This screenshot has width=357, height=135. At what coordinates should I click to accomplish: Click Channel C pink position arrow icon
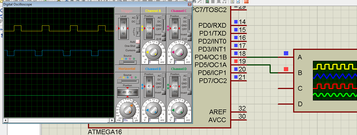point(168,28)
